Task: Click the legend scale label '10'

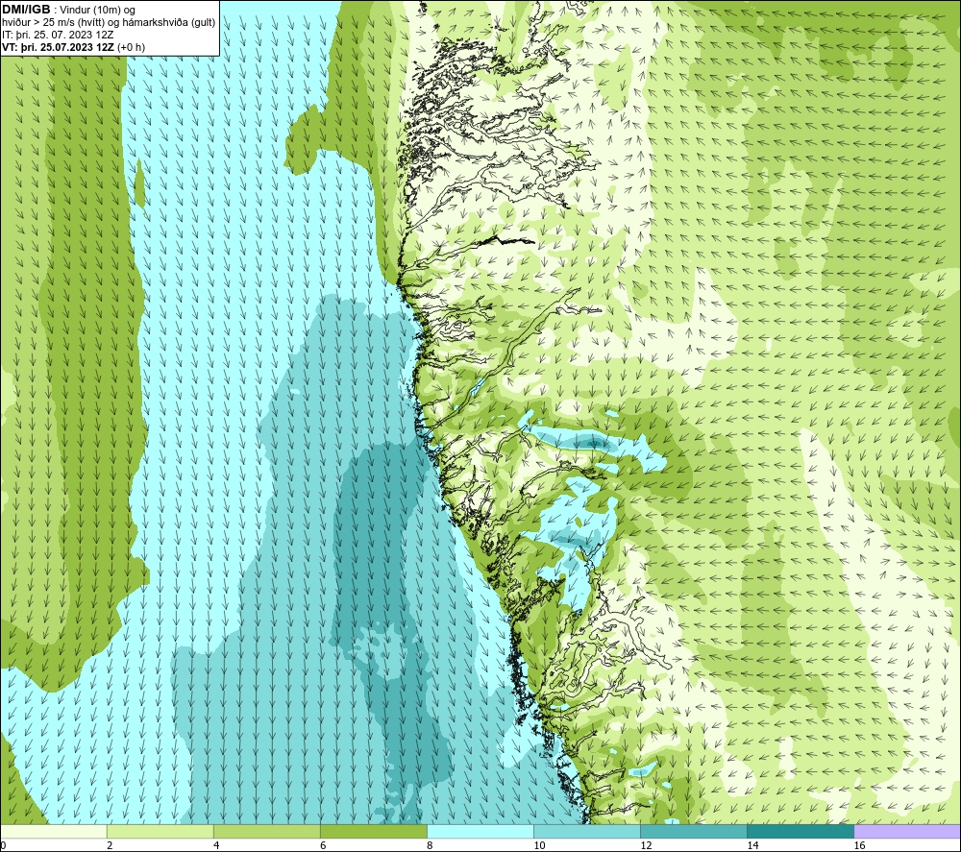Action: 539,845
